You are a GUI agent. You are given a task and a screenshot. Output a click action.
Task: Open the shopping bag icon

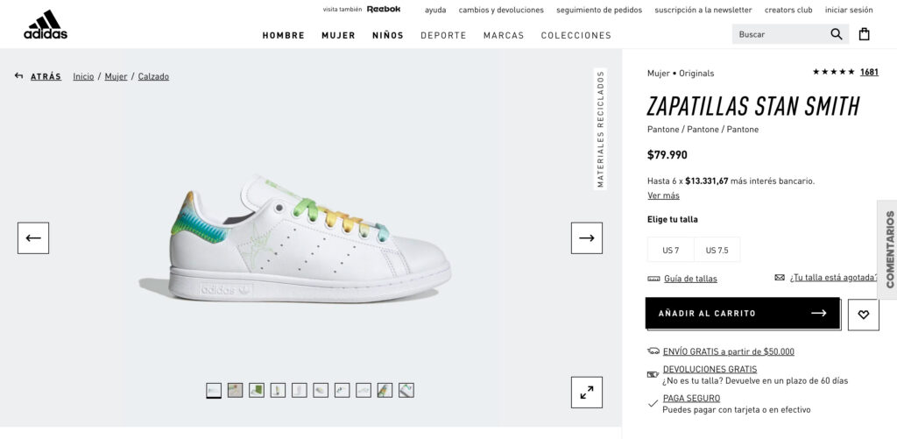pos(864,34)
